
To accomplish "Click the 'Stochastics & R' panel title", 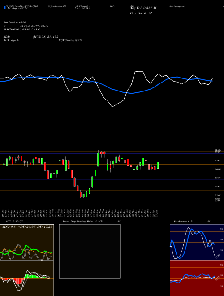I will [x=183, y=222].
